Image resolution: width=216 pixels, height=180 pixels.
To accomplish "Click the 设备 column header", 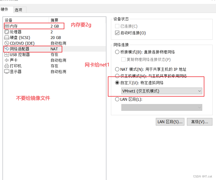I will click(26, 20).
